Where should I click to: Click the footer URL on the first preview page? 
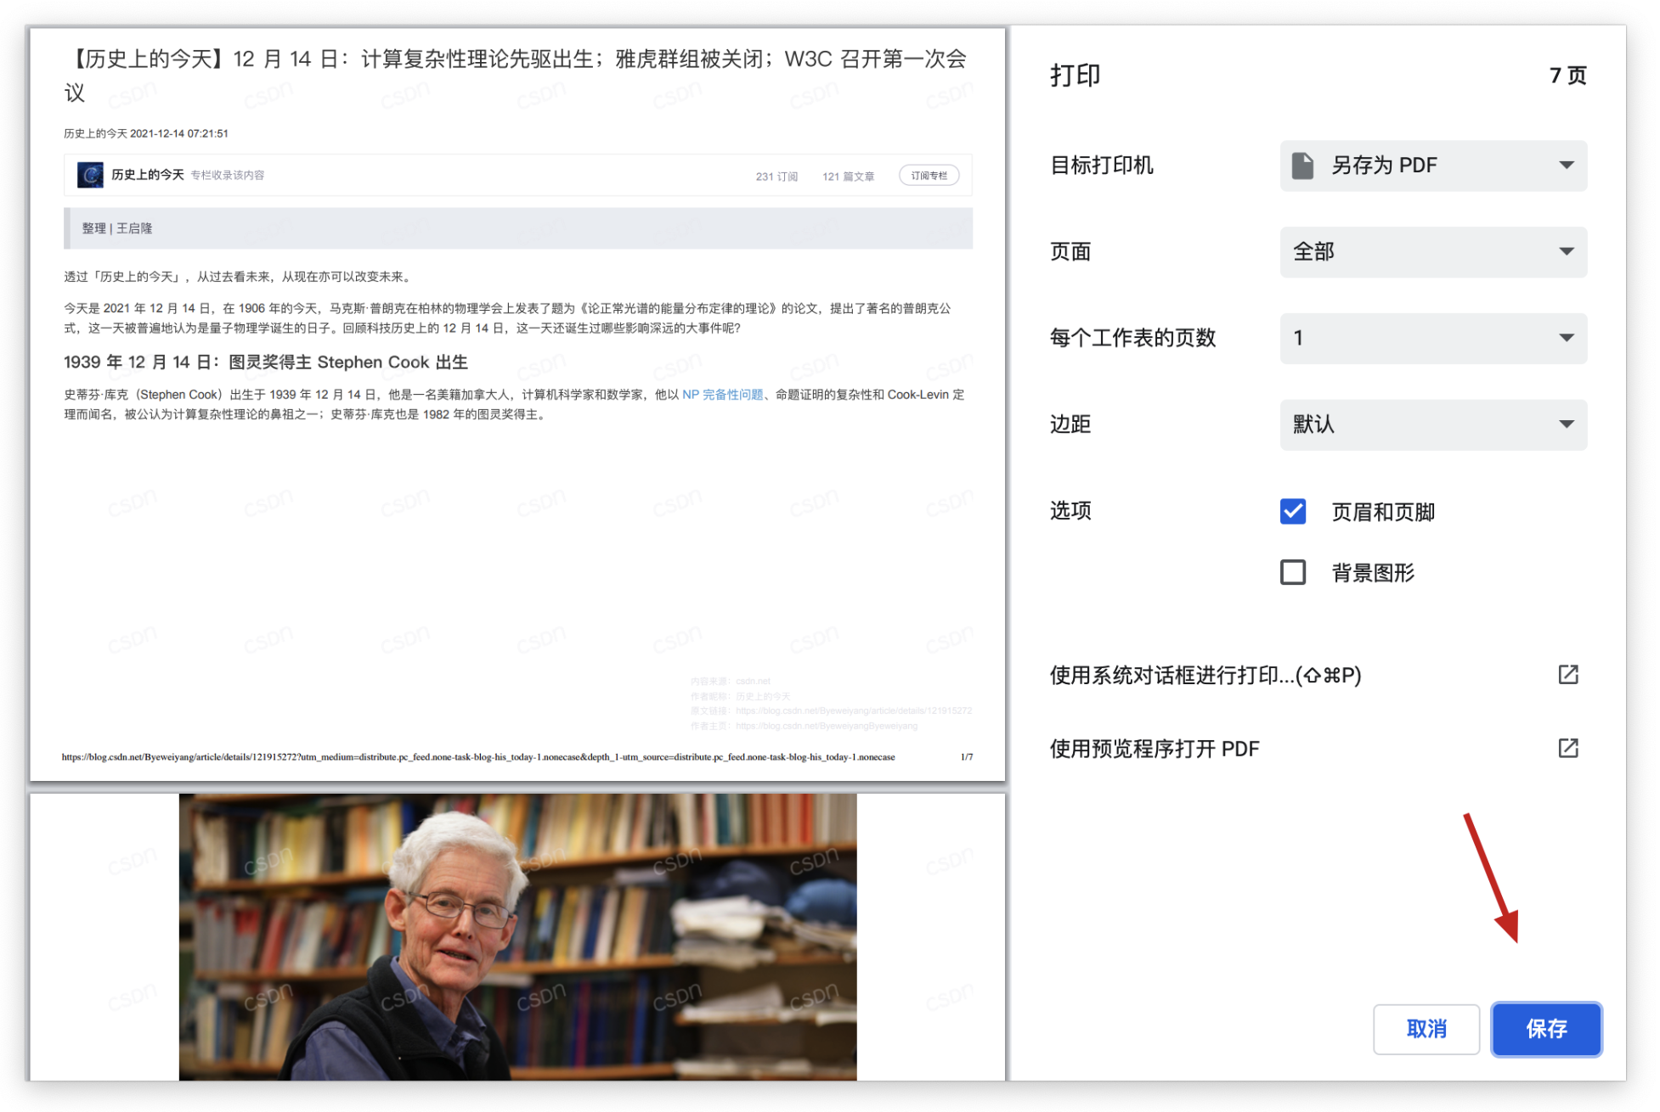(x=478, y=756)
